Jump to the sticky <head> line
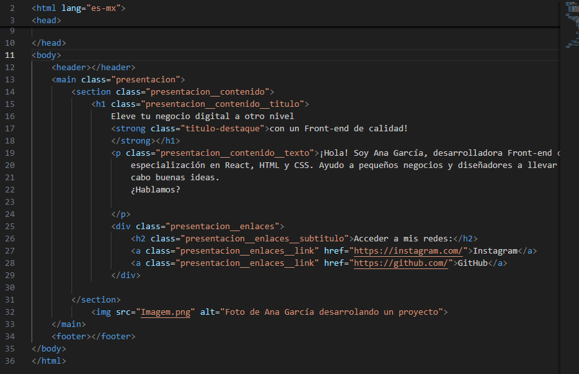 [x=46, y=21]
